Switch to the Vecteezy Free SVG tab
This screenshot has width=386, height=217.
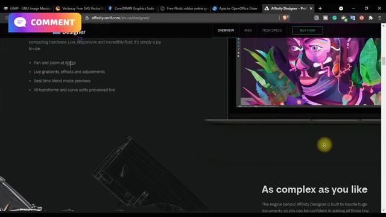pos(80,8)
